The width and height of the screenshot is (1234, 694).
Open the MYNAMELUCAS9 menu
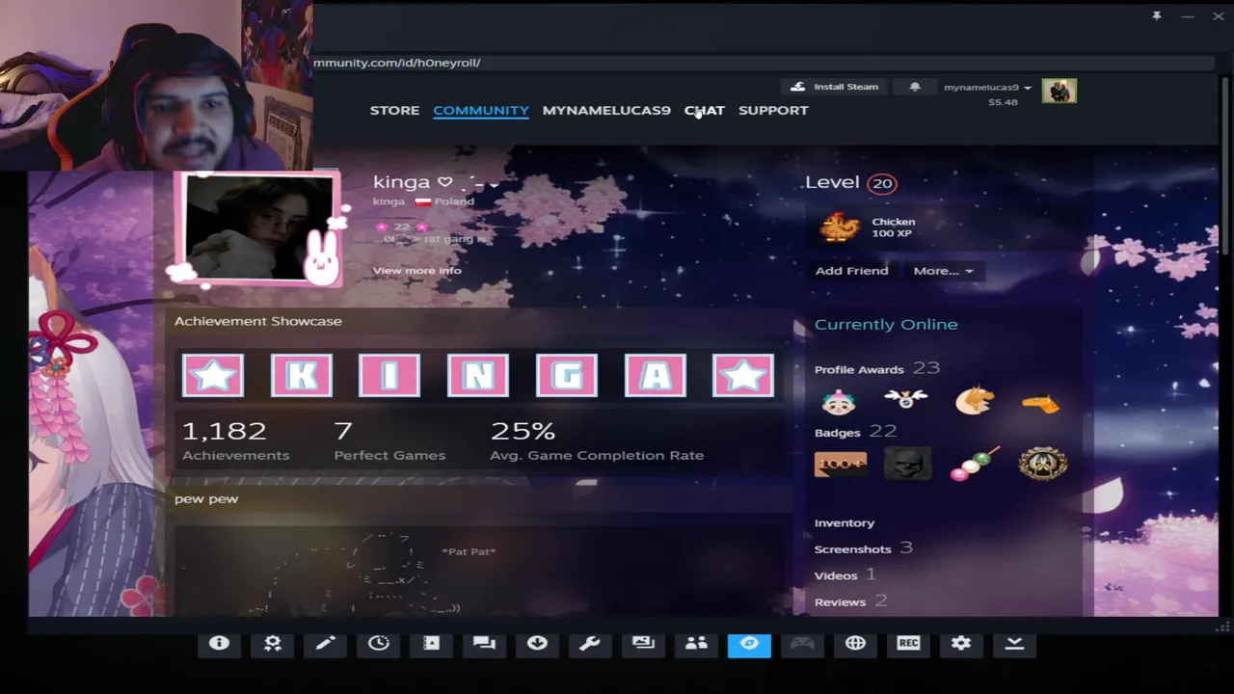tap(606, 110)
